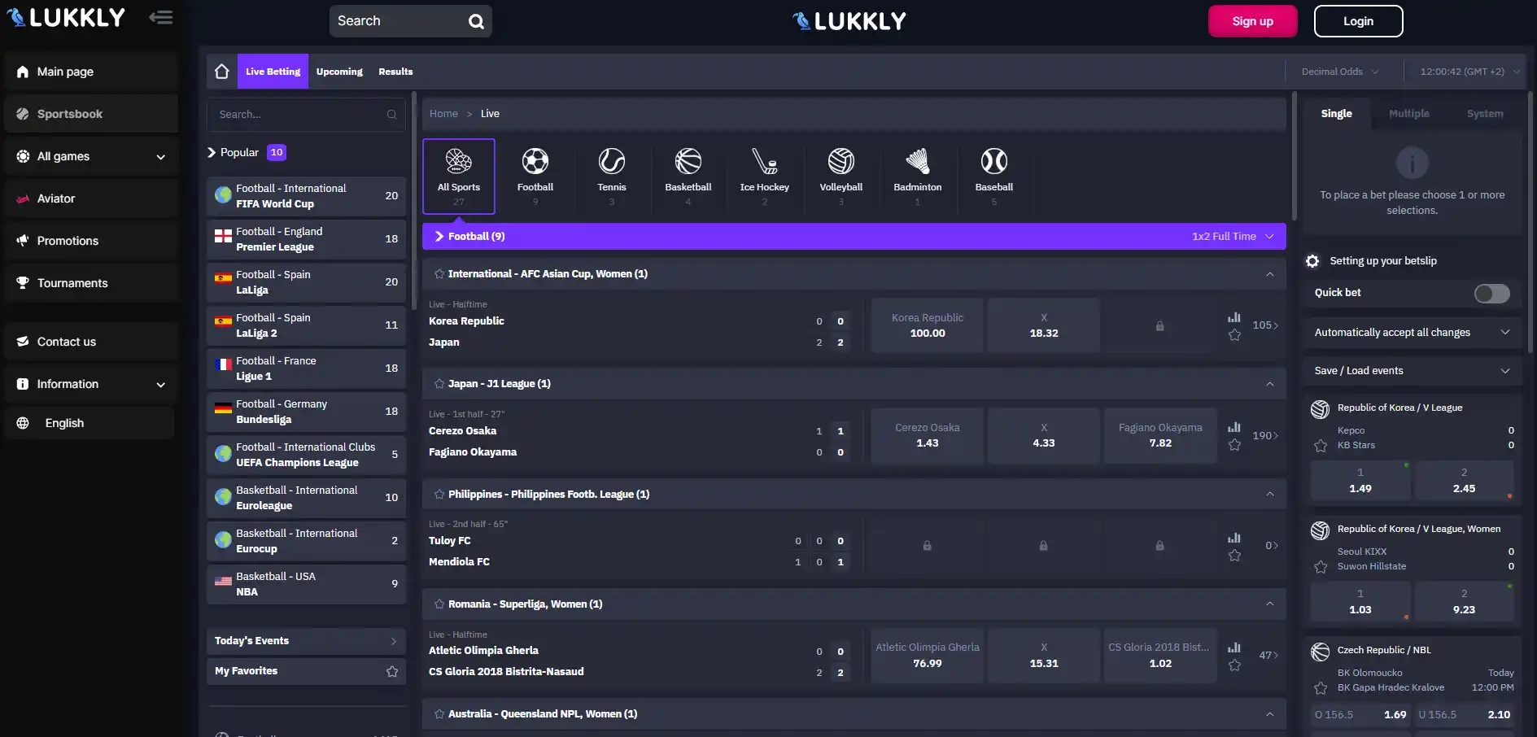Filter live events by Tennis icon
This screenshot has width=1537, height=737.
pyautogui.click(x=612, y=161)
